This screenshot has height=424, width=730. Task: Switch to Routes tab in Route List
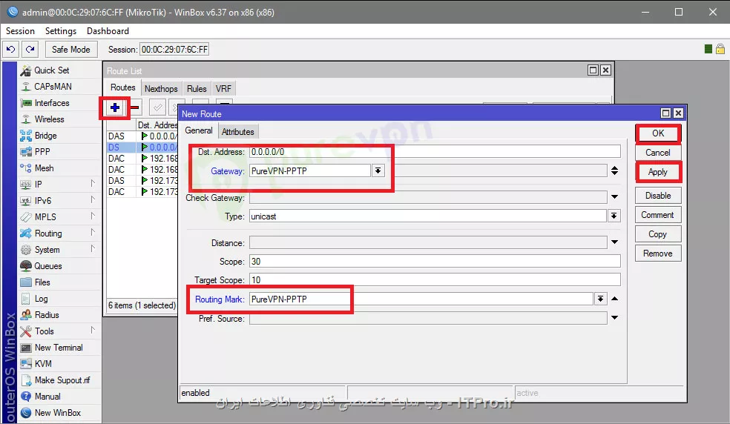pyautogui.click(x=123, y=87)
